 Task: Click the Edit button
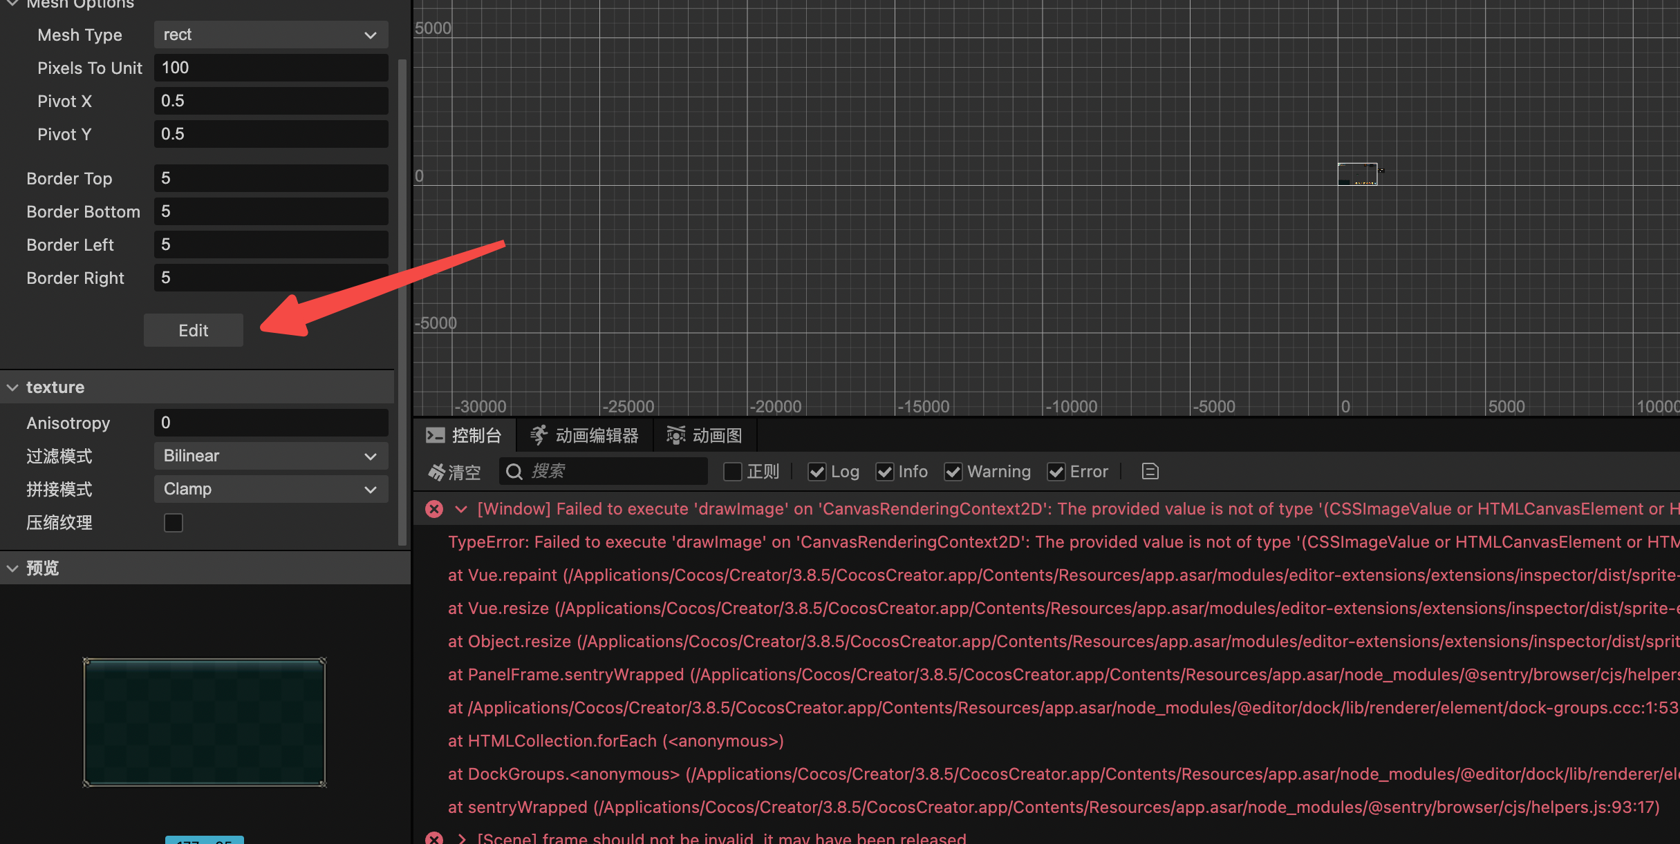coord(193,330)
